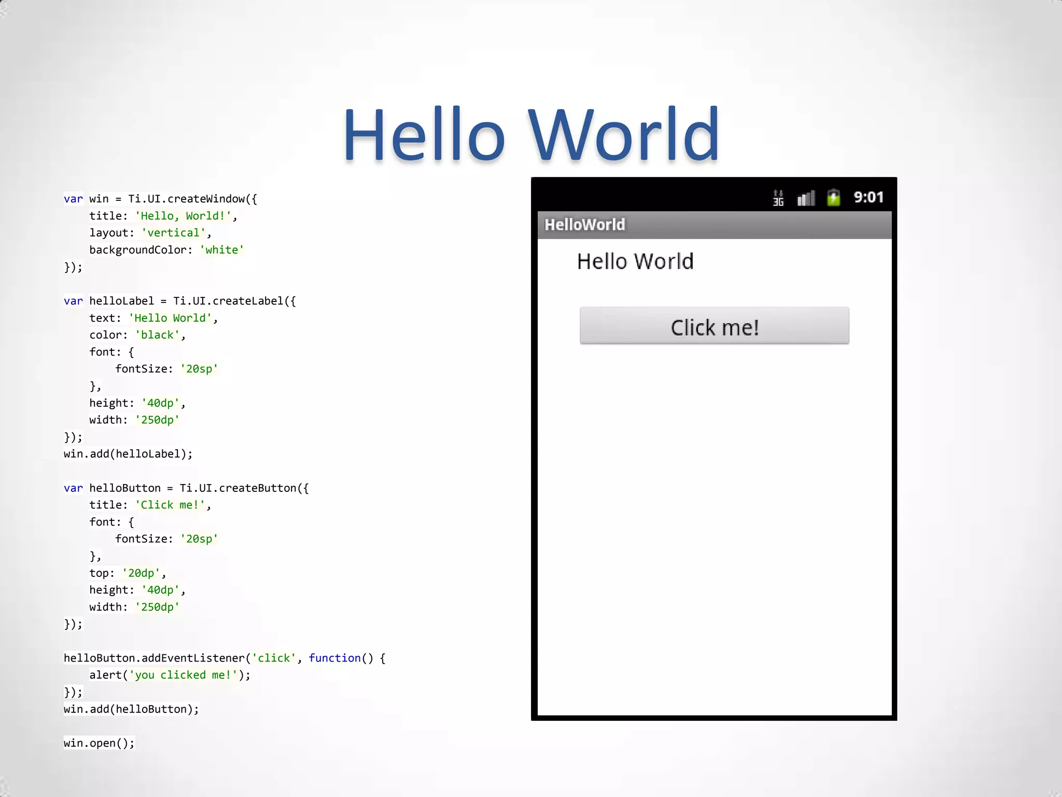Viewport: 1062px width, 797px height.
Task: Click the line layout: 'vertical'
Action: pyautogui.click(x=150, y=233)
